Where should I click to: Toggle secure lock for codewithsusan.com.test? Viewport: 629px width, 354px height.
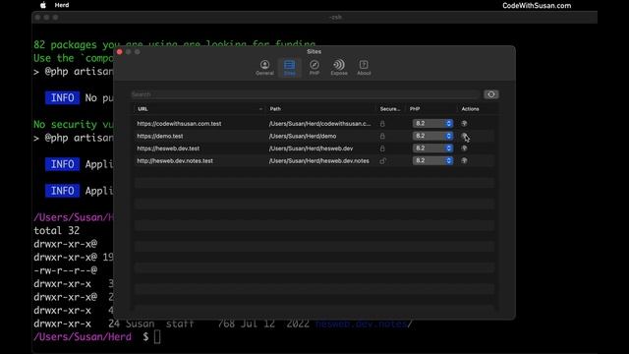pos(382,124)
